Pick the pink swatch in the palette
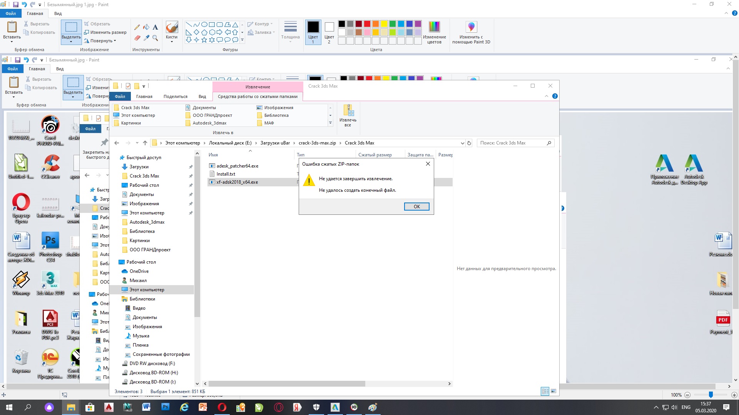This screenshot has height=415, width=739. (367, 32)
